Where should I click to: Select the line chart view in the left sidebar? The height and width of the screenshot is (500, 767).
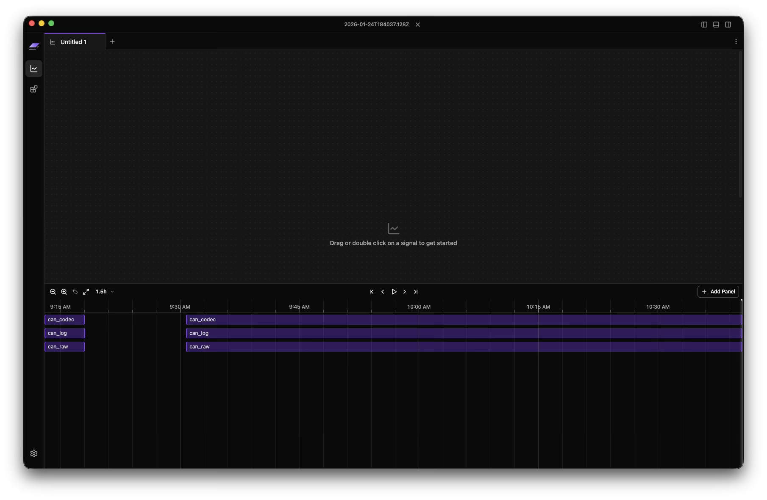tap(34, 68)
